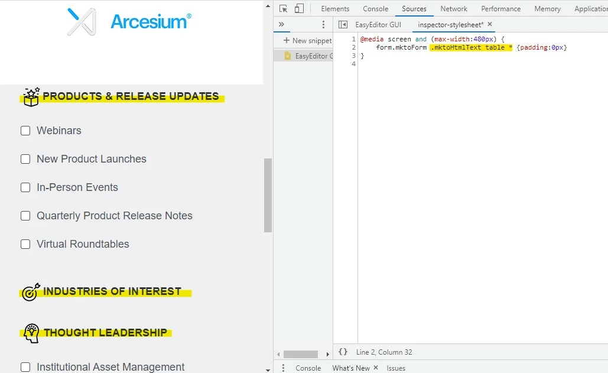Check the New Product Launches checkbox
This screenshot has height=373, width=608.
click(25, 159)
